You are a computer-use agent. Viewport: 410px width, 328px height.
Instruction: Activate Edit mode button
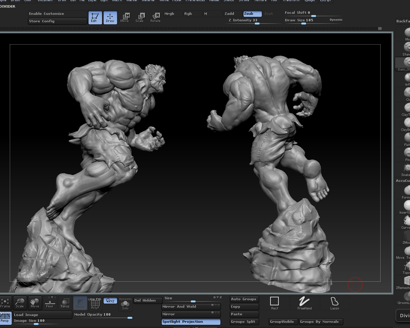[95, 17]
